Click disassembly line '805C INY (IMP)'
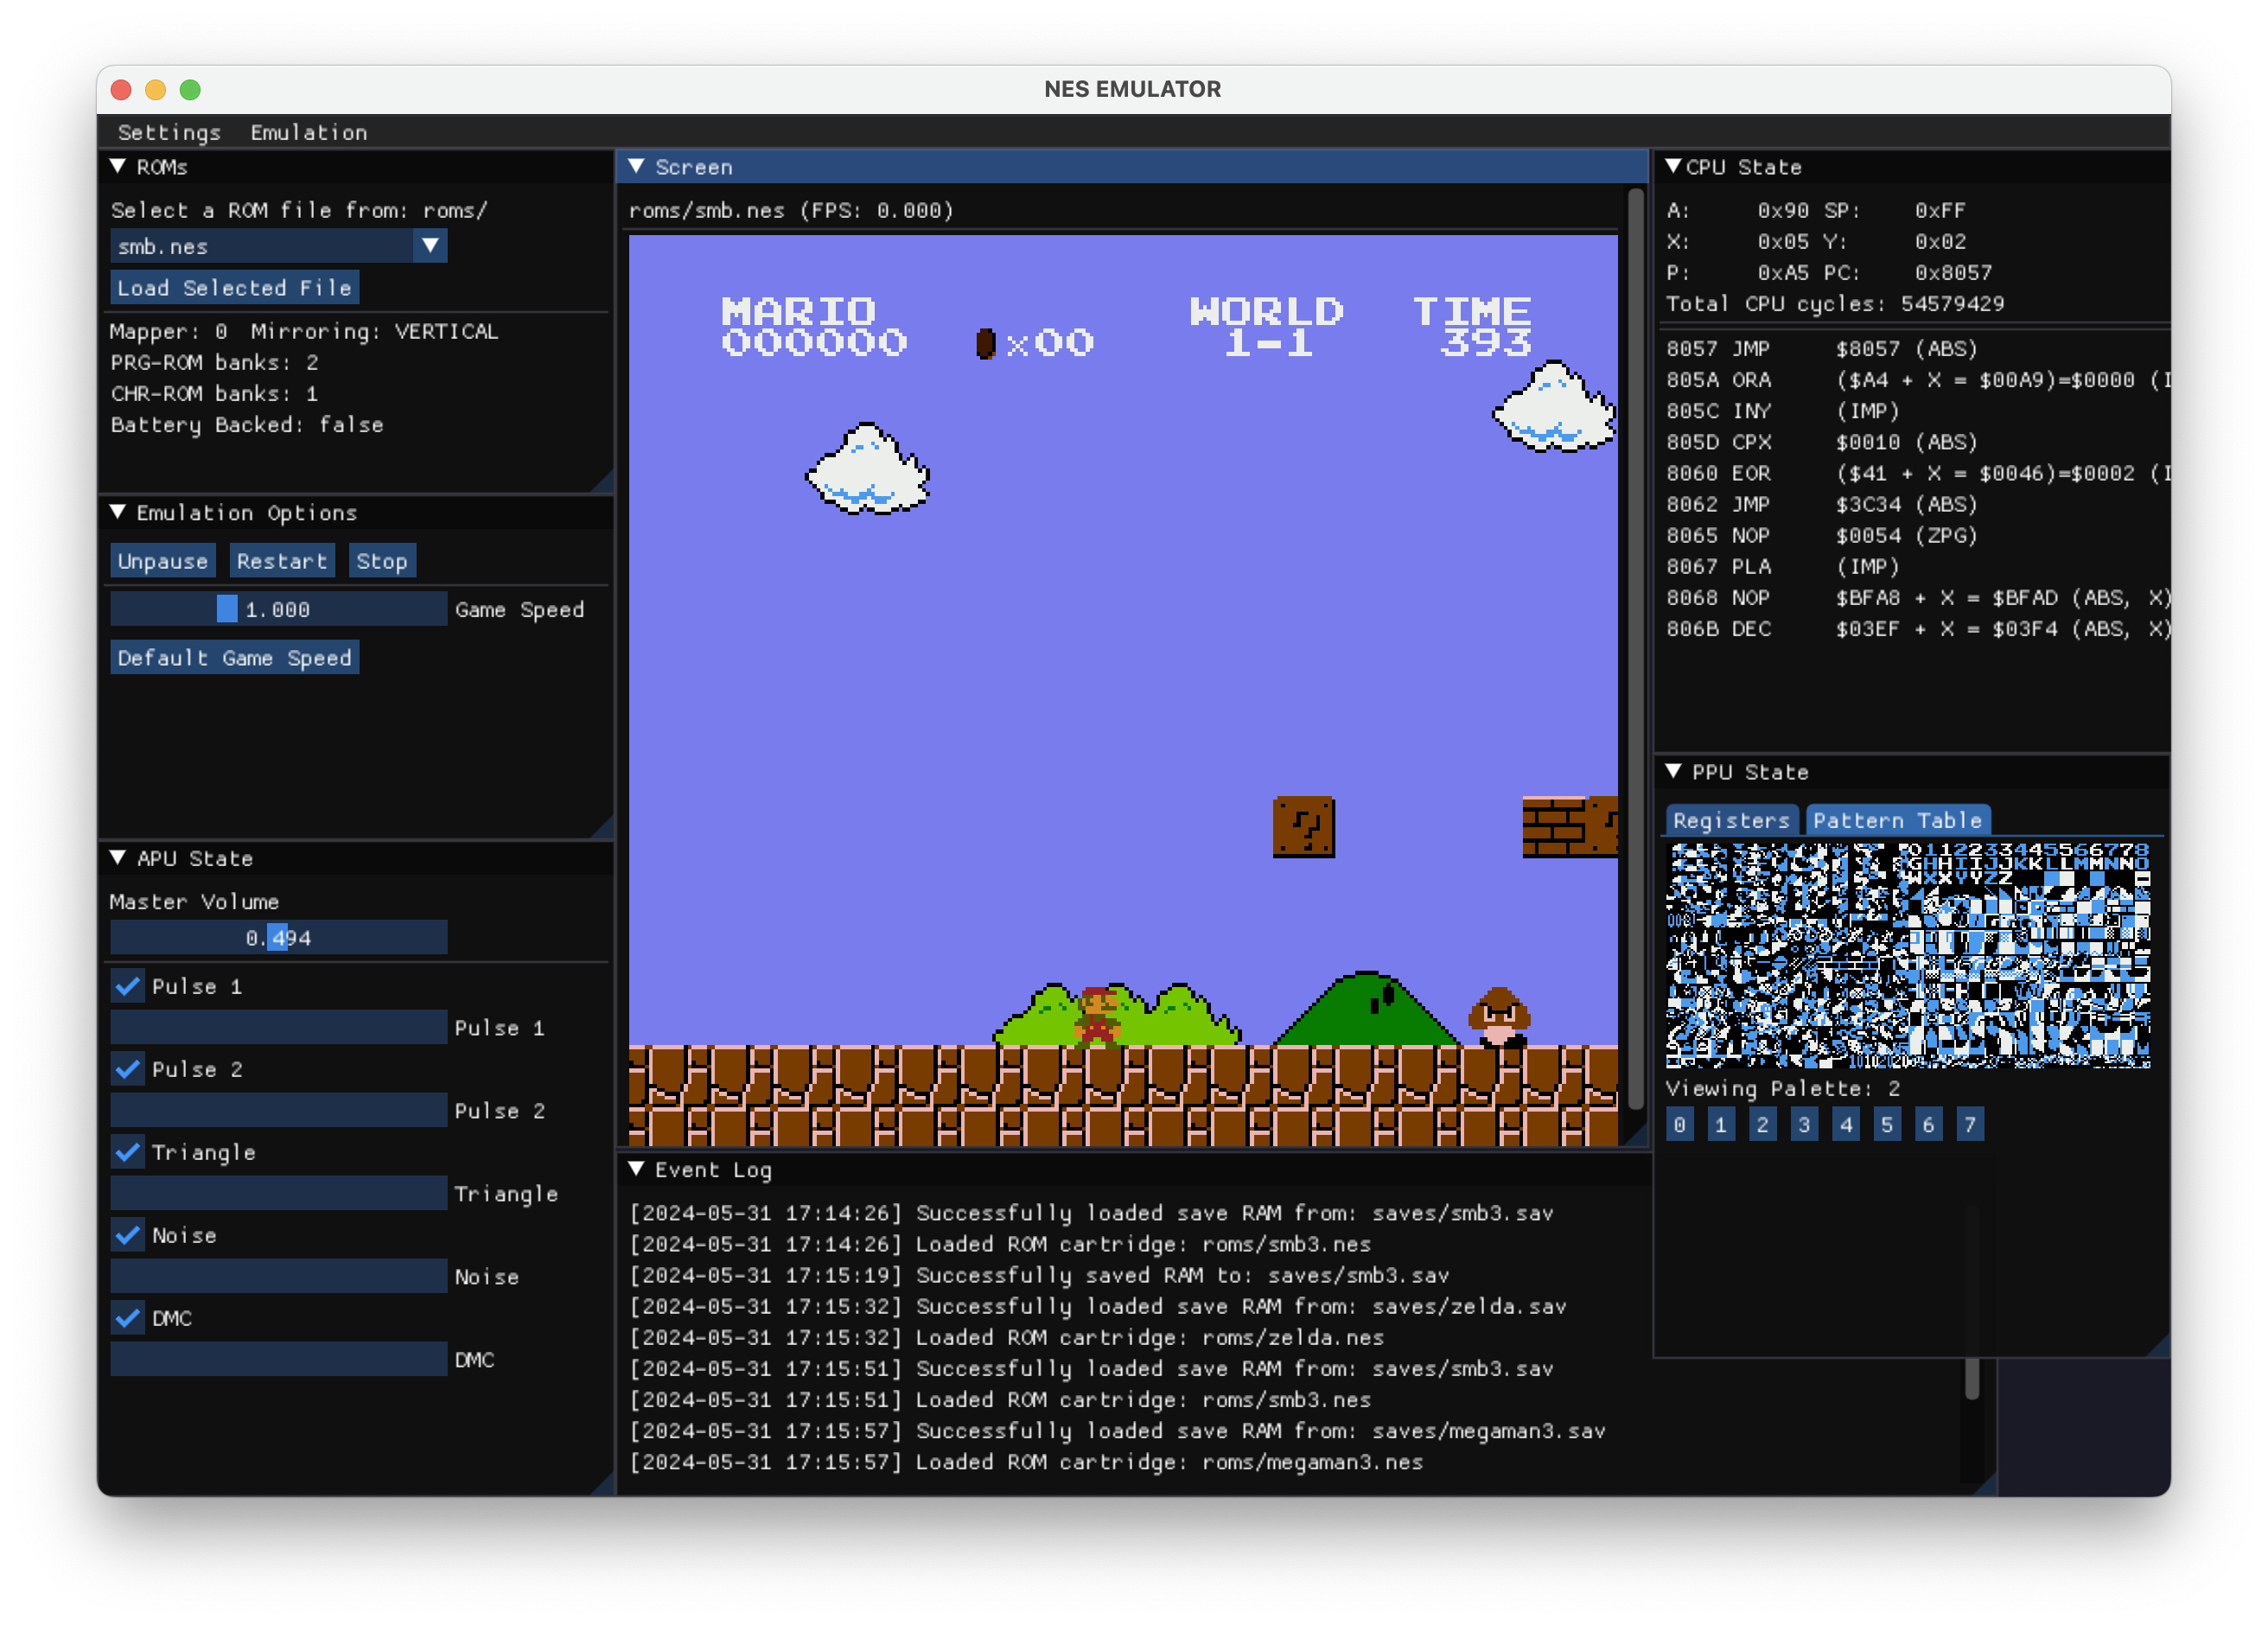 tap(1783, 410)
